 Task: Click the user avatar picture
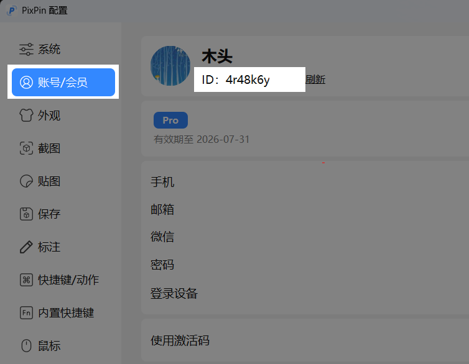click(x=170, y=66)
